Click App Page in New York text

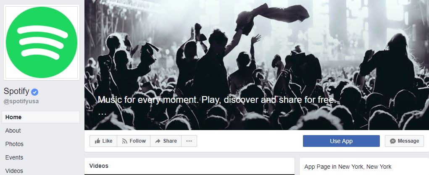pyautogui.click(x=348, y=167)
